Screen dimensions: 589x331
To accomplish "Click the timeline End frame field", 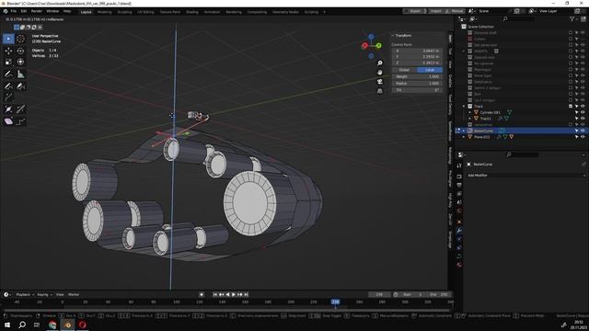I will (x=438, y=294).
